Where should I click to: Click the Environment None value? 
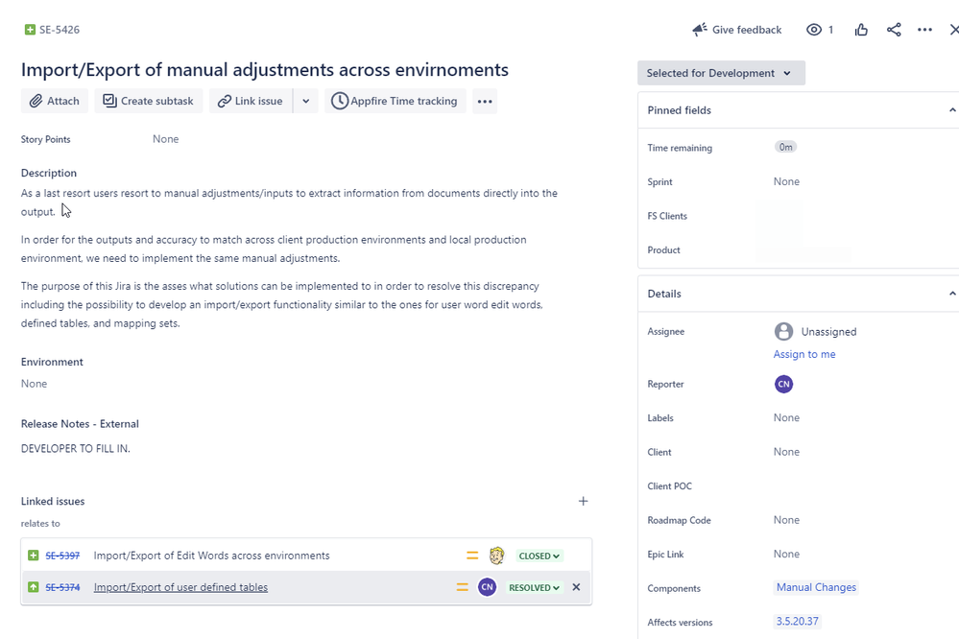[34, 384]
